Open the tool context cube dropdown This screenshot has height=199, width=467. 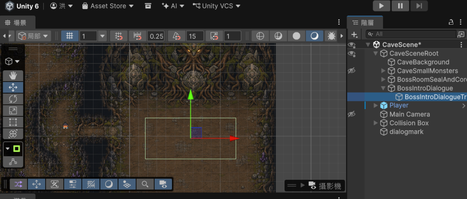(x=13, y=62)
